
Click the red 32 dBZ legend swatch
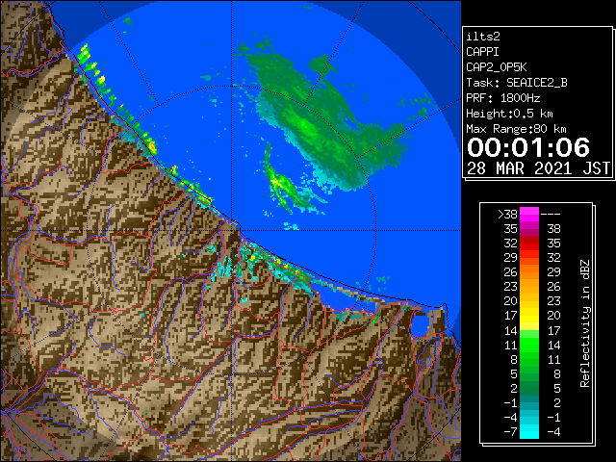(x=529, y=244)
